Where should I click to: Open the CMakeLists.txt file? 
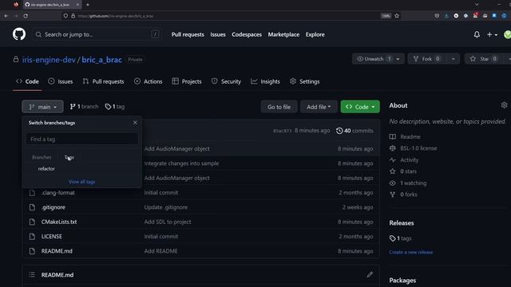59,222
